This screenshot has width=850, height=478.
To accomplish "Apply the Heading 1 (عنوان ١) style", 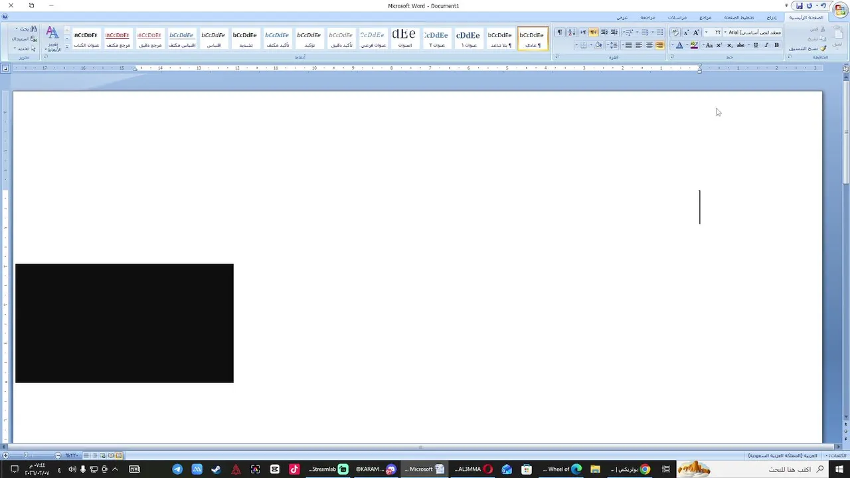I will point(468,39).
